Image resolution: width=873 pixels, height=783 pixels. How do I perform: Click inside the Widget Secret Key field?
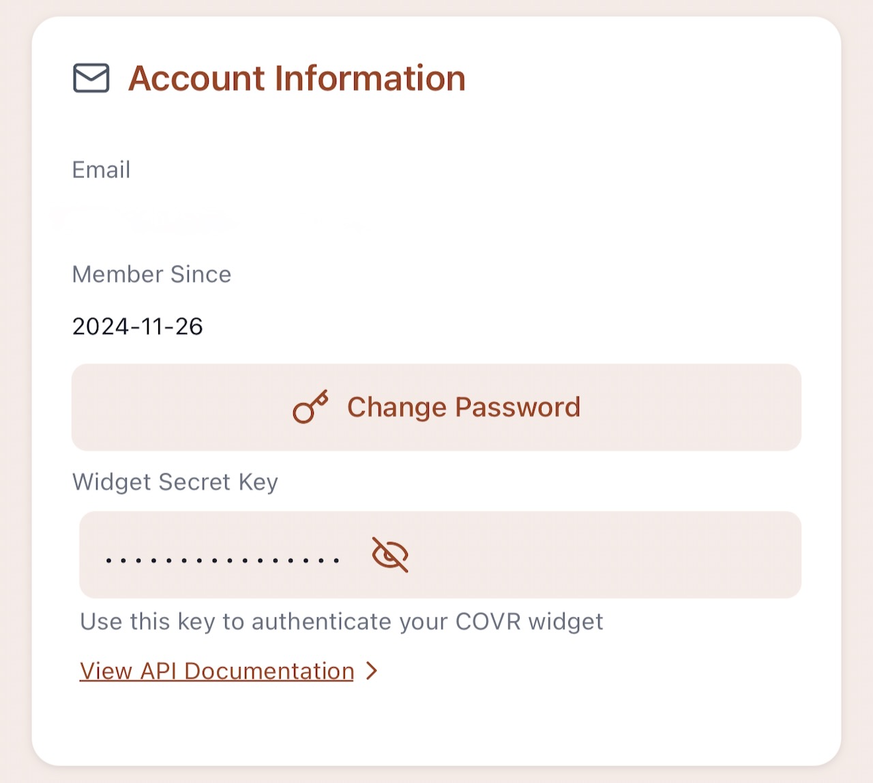pos(440,555)
